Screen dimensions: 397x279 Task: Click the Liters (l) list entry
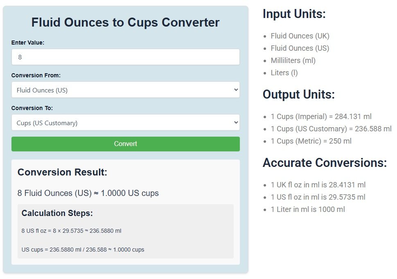tap(284, 73)
